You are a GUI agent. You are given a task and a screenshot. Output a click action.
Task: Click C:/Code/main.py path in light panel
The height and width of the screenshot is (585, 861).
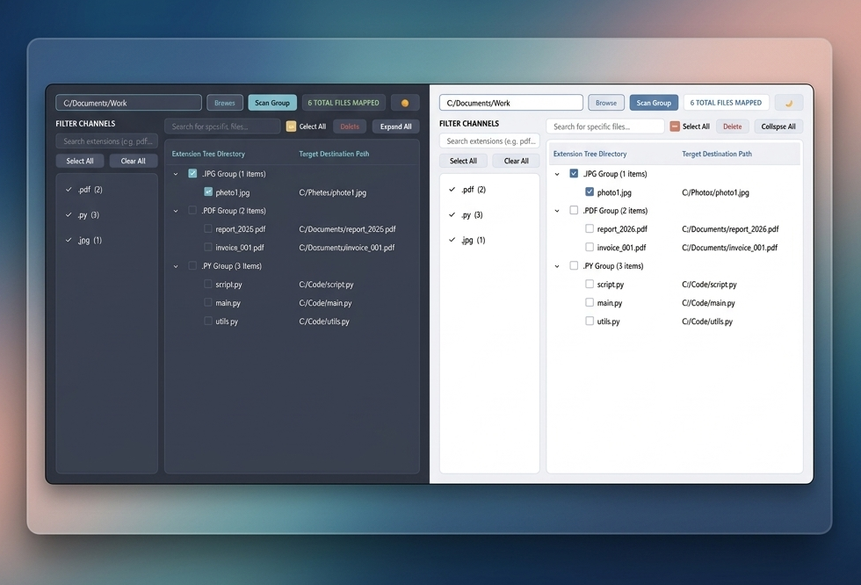point(708,303)
